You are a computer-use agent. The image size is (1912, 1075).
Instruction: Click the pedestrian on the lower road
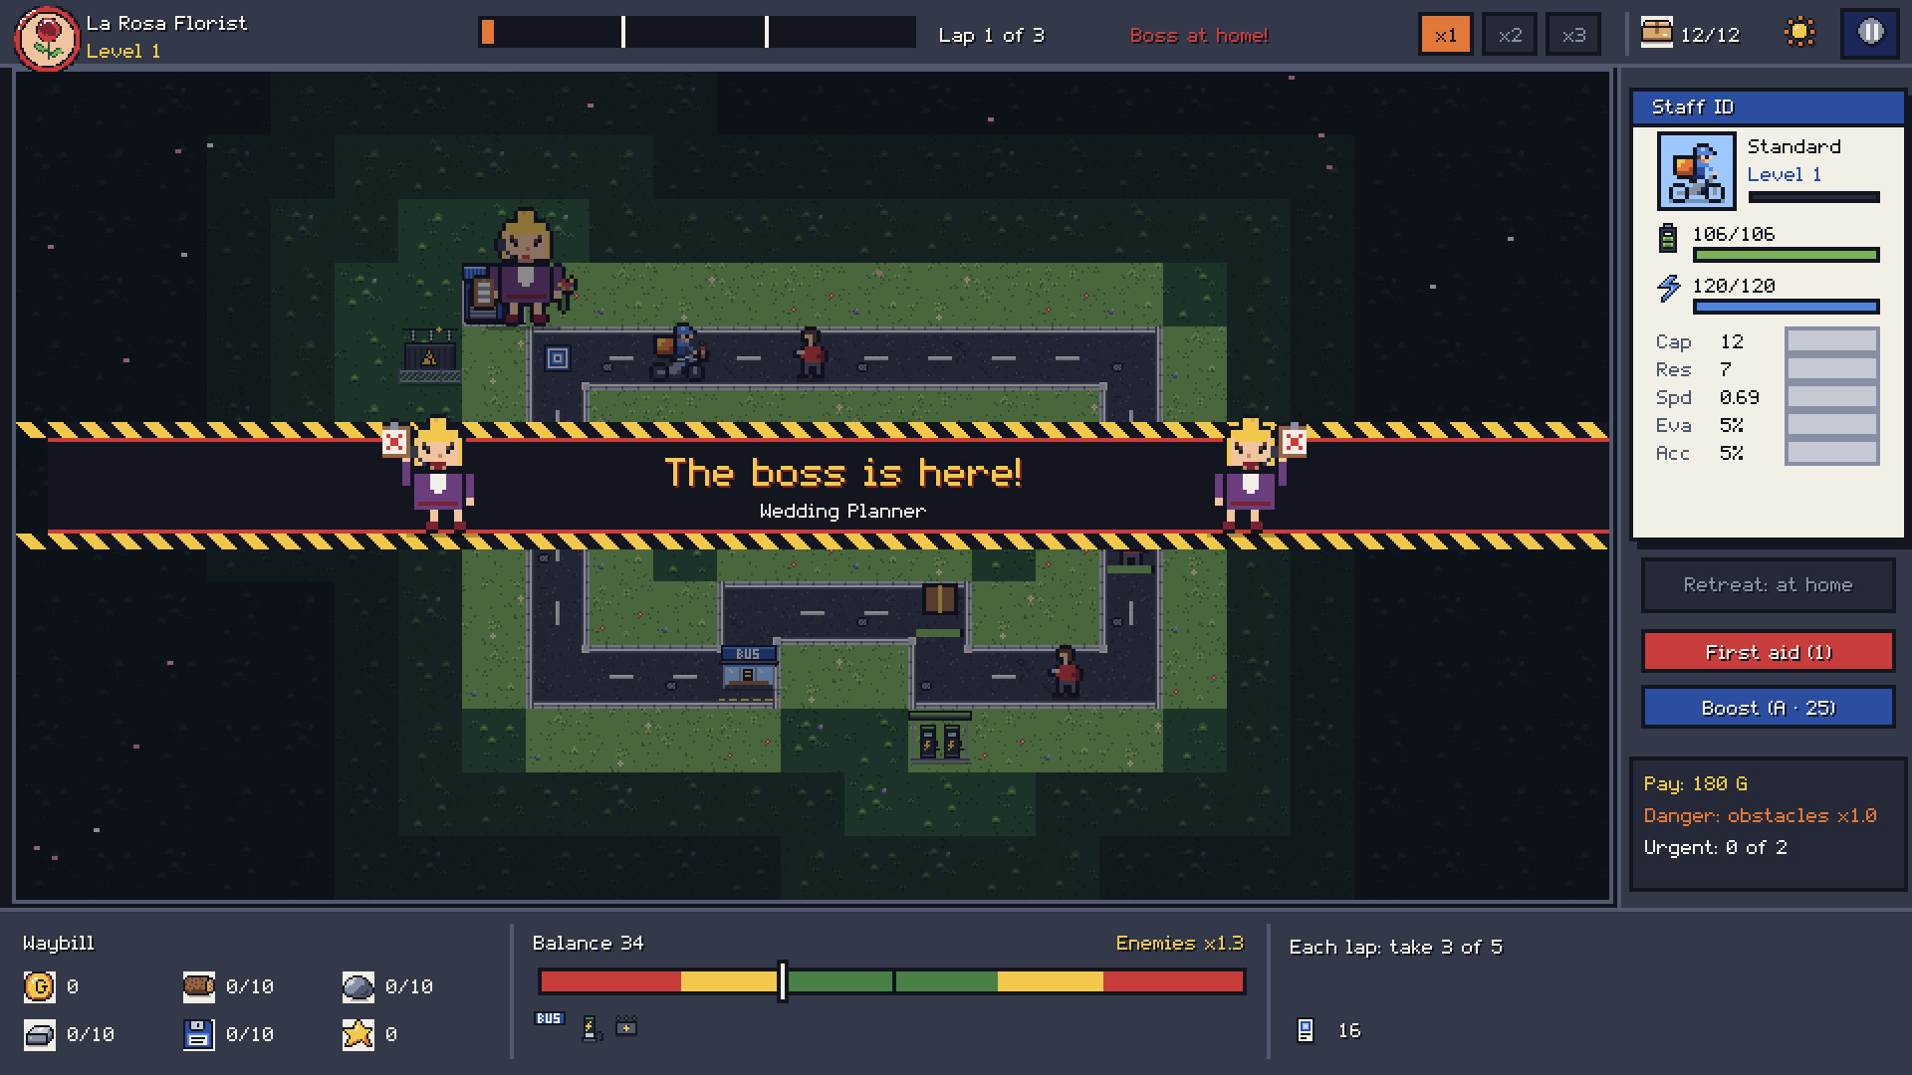(x=1066, y=670)
